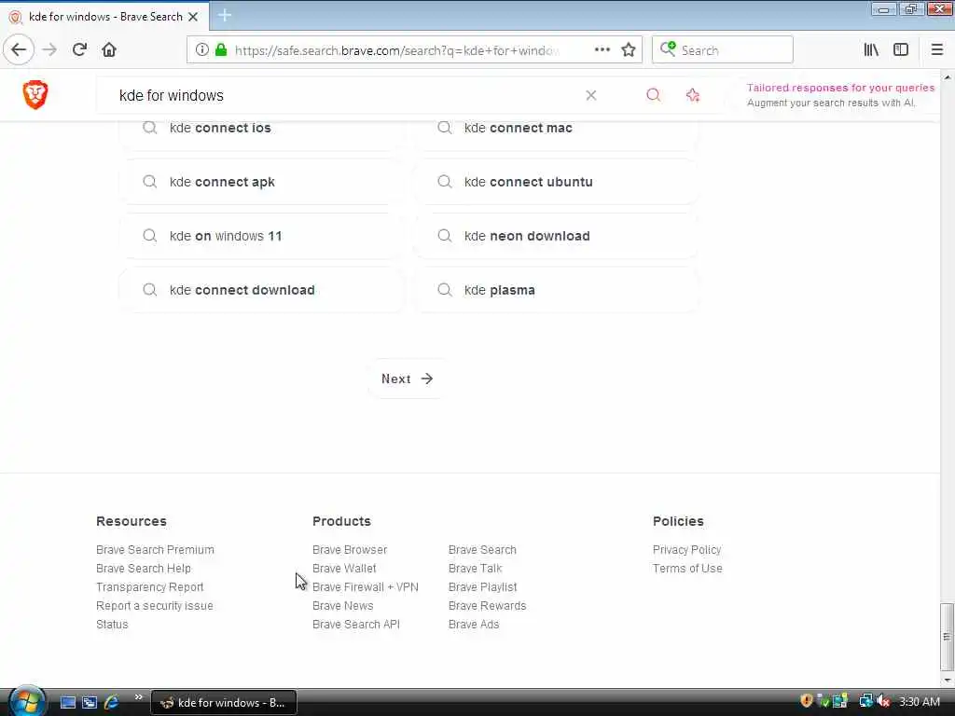Close the Brave Search tab

coord(193,17)
